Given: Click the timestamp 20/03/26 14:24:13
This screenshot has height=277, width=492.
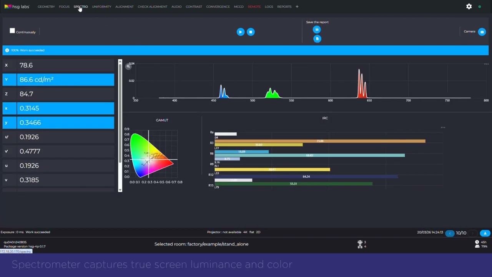Looking at the screenshot, I should coord(430,232).
